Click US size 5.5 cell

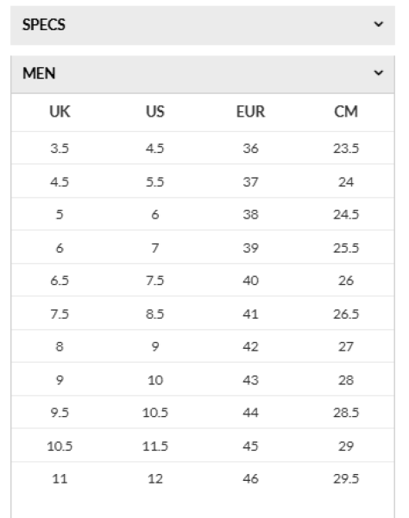[x=155, y=182]
